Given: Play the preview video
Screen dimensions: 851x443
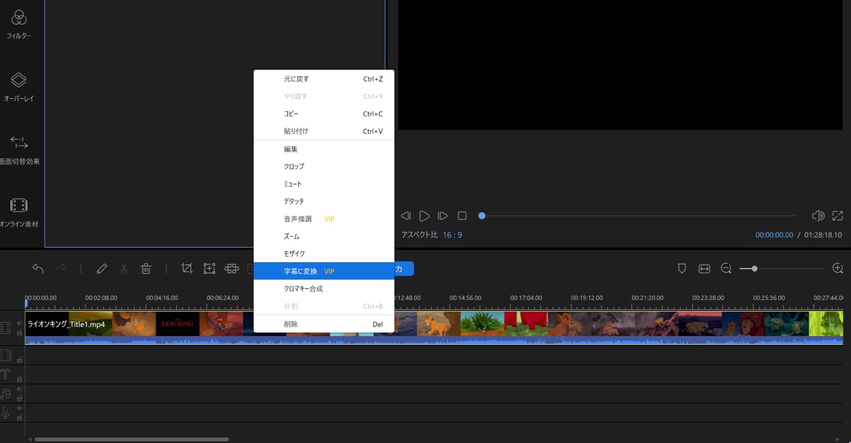Looking at the screenshot, I should [x=424, y=216].
